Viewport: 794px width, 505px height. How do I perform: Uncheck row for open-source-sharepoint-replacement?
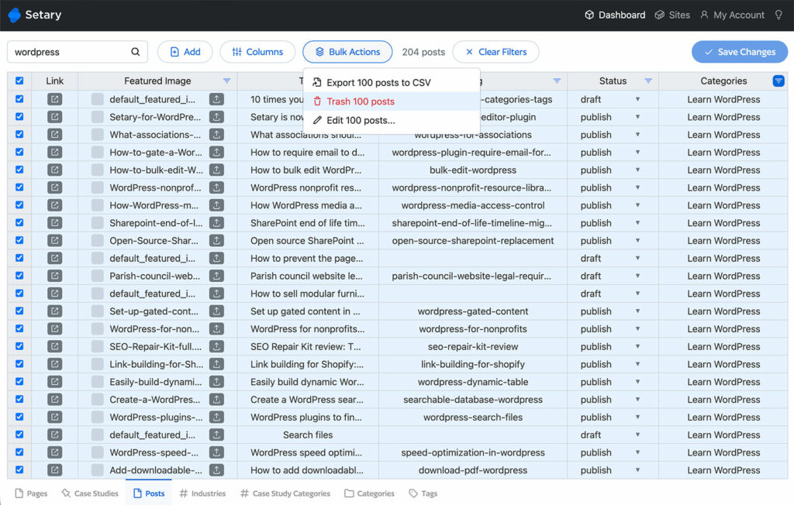19,240
